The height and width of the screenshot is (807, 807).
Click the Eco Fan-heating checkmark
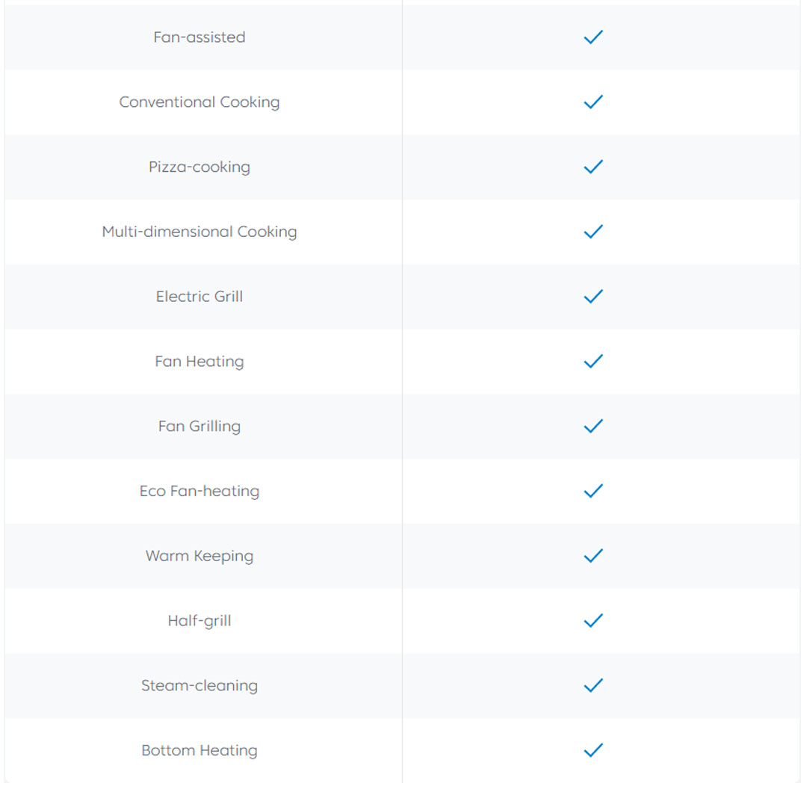tap(593, 491)
